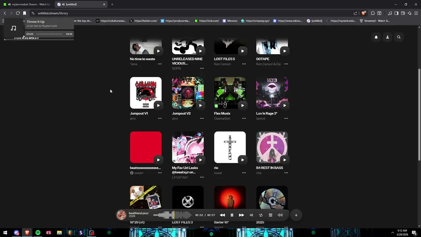Screen dimensions: 421x237
Task: Open the user profile icon
Action: 387,37
